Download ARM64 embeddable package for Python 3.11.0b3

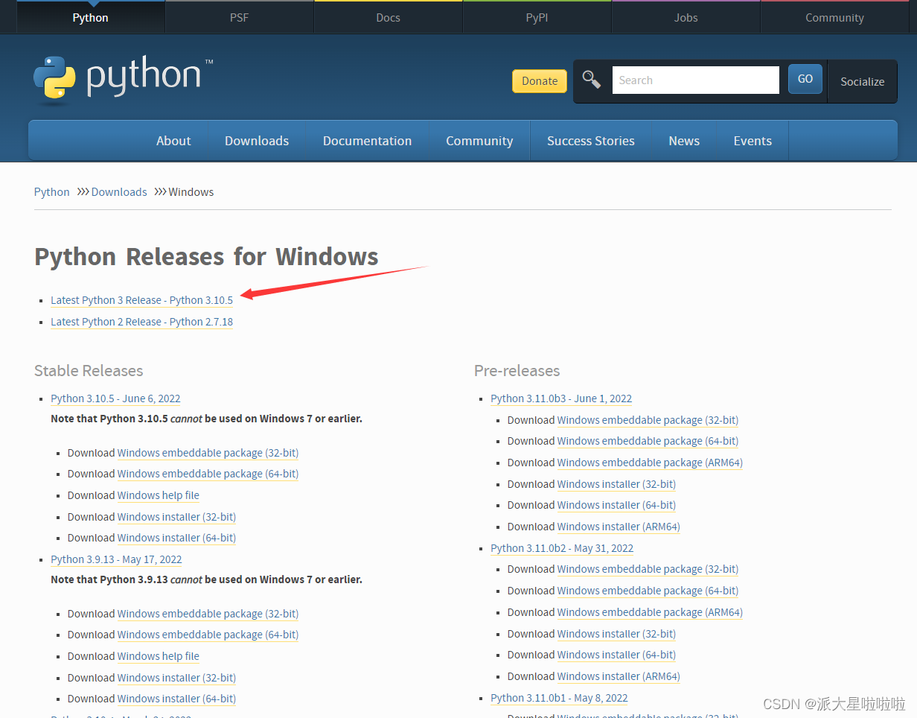pyautogui.click(x=650, y=463)
